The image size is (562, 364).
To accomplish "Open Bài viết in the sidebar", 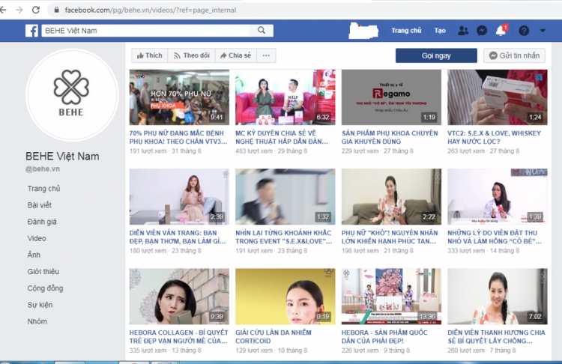I will click(x=40, y=205).
